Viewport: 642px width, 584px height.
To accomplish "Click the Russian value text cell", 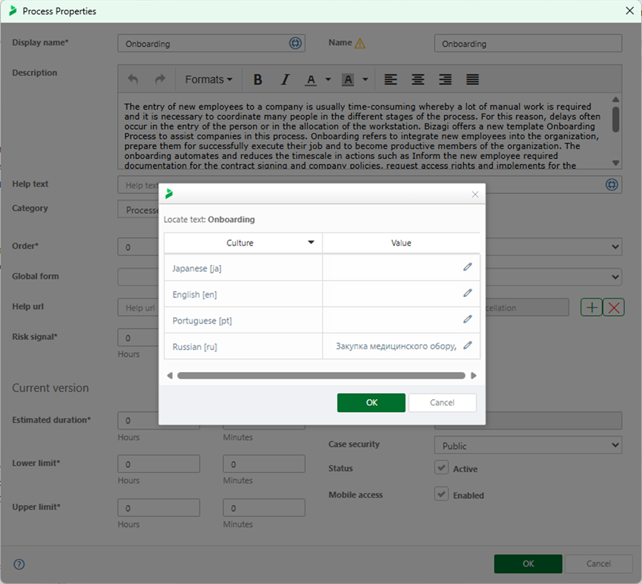I will point(396,346).
